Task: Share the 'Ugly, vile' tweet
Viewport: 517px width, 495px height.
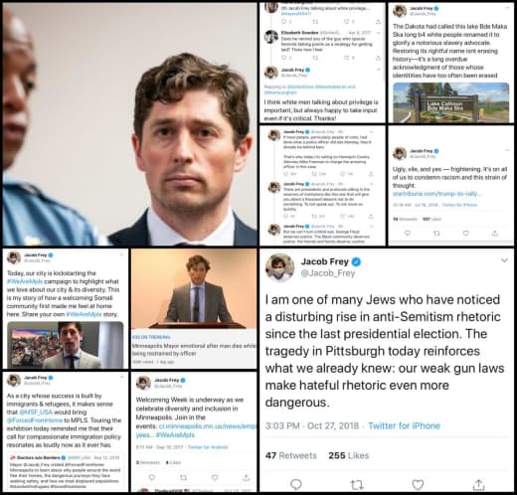Action: click(x=495, y=234)
